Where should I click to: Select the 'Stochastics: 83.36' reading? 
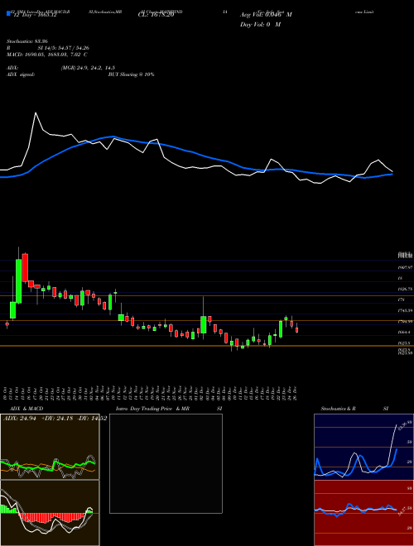coord(26,41)
